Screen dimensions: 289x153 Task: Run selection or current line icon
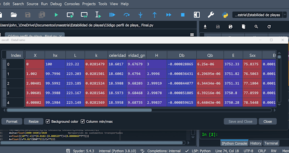pos(98,15)
